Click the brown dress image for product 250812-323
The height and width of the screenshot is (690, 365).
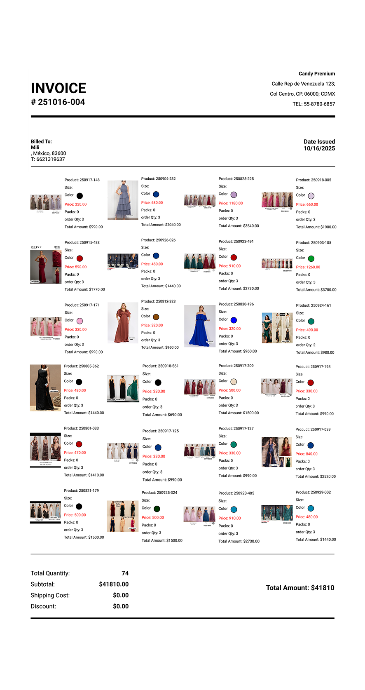123,323
